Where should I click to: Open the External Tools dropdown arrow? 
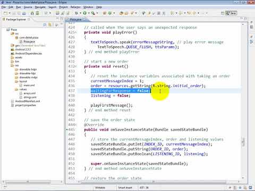[x=97, y=13]
